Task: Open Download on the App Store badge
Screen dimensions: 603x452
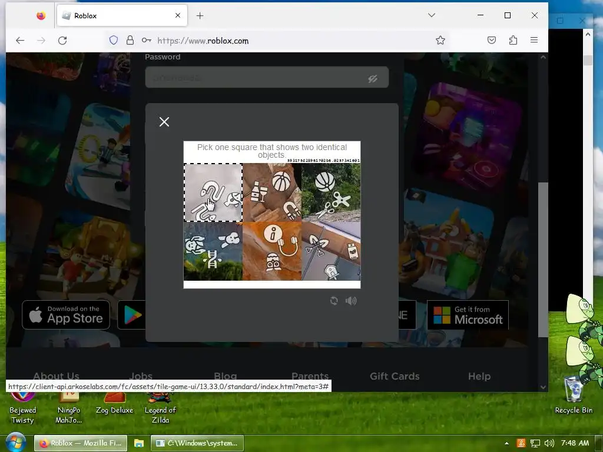Action: point(66,315)
